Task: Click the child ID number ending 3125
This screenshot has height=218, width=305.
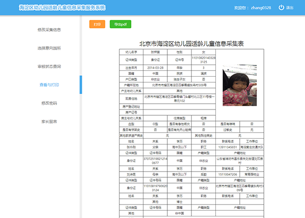Action: [203, 60]
